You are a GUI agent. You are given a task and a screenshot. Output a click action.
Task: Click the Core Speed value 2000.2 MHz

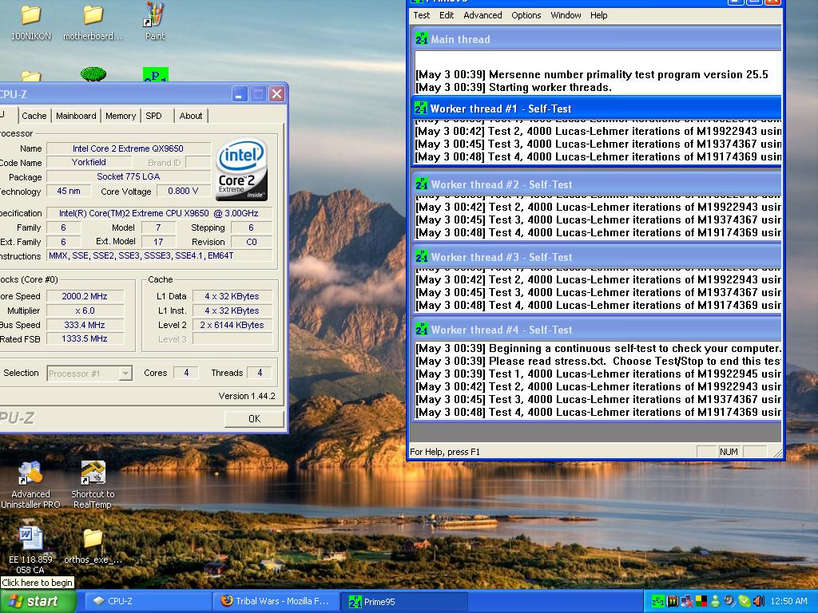[x=85, y=296]
